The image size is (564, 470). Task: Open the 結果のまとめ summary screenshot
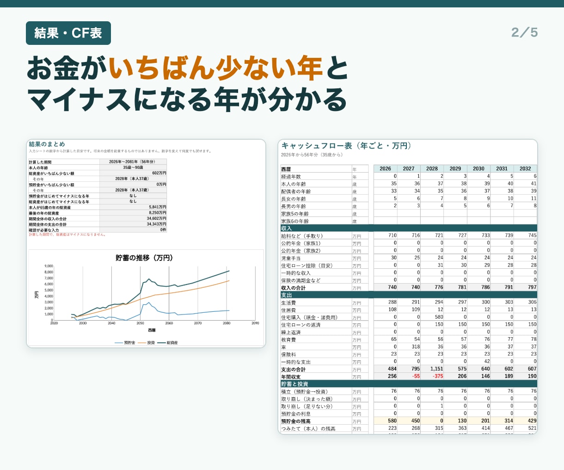coord(146,243)
